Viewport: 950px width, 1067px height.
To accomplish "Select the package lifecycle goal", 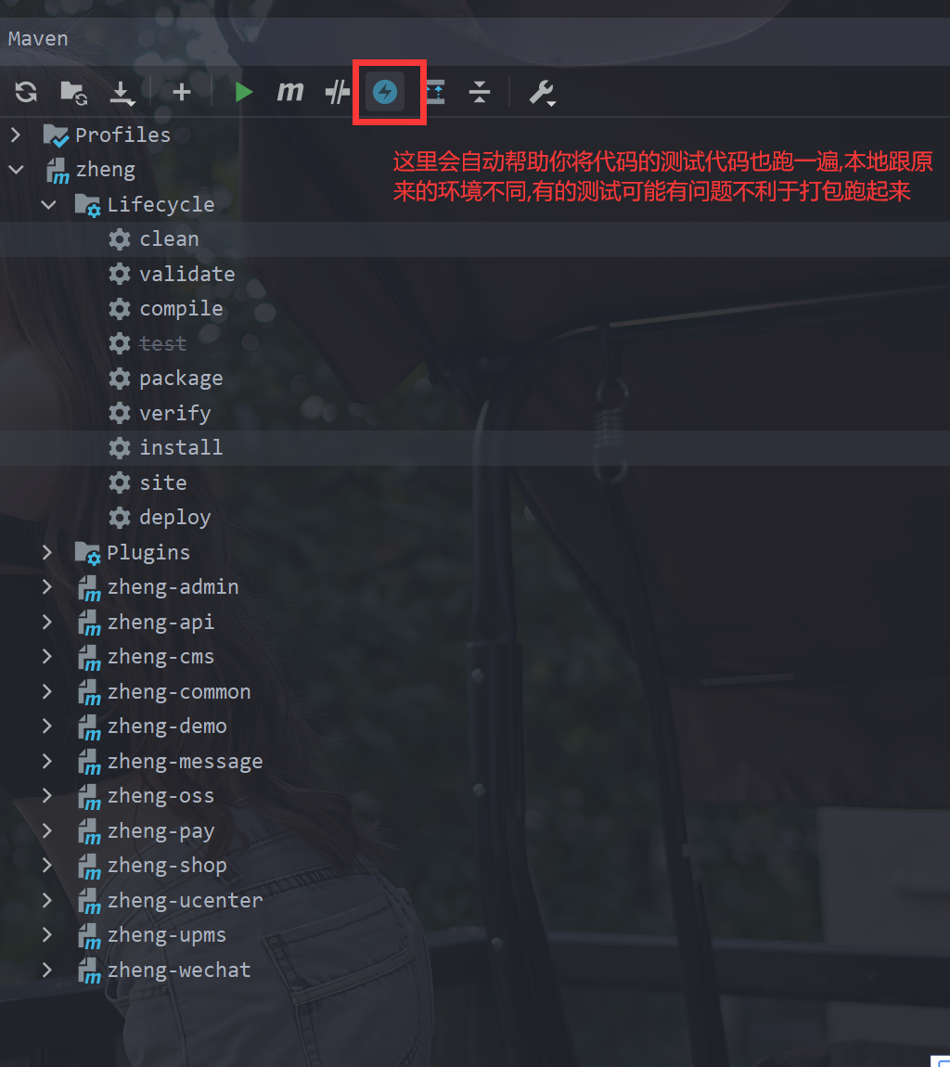I will click(x=181, y=379).
